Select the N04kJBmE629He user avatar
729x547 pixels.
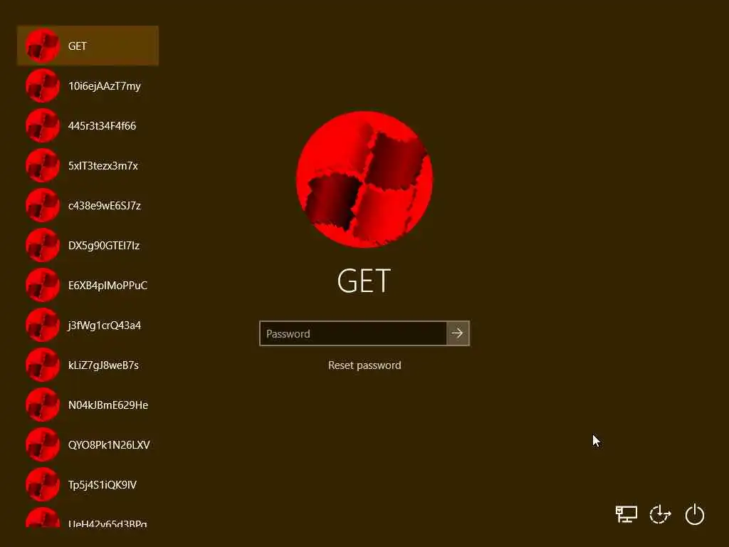(42, 405)
